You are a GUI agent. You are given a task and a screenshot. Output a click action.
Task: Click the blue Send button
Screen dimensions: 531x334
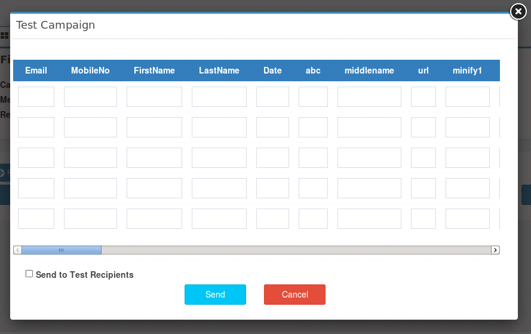215,295
